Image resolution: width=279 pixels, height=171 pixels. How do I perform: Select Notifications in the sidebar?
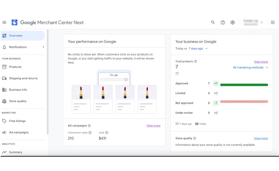(18, 47)
